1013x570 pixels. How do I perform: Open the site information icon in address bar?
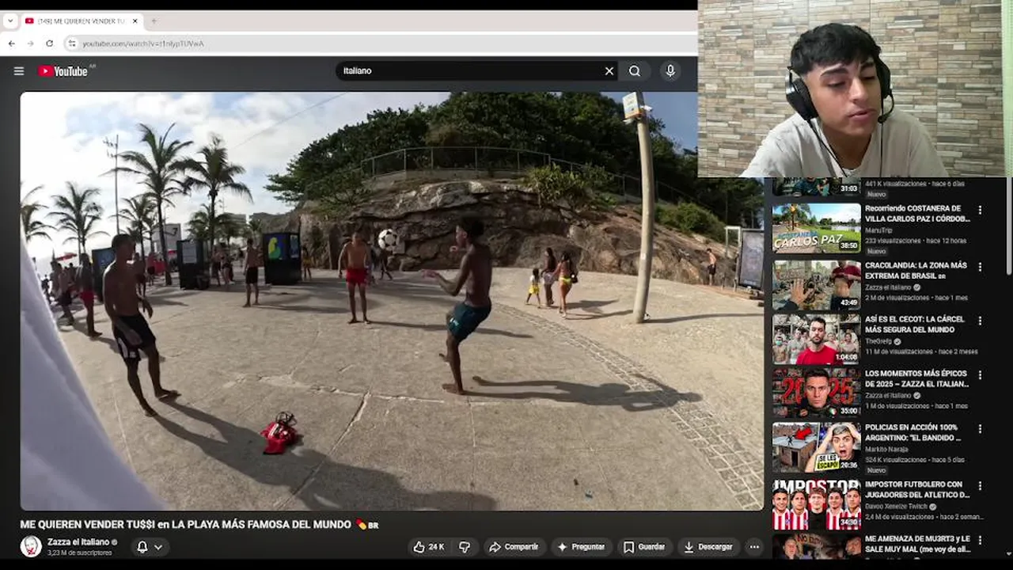(x=71, y=44)
